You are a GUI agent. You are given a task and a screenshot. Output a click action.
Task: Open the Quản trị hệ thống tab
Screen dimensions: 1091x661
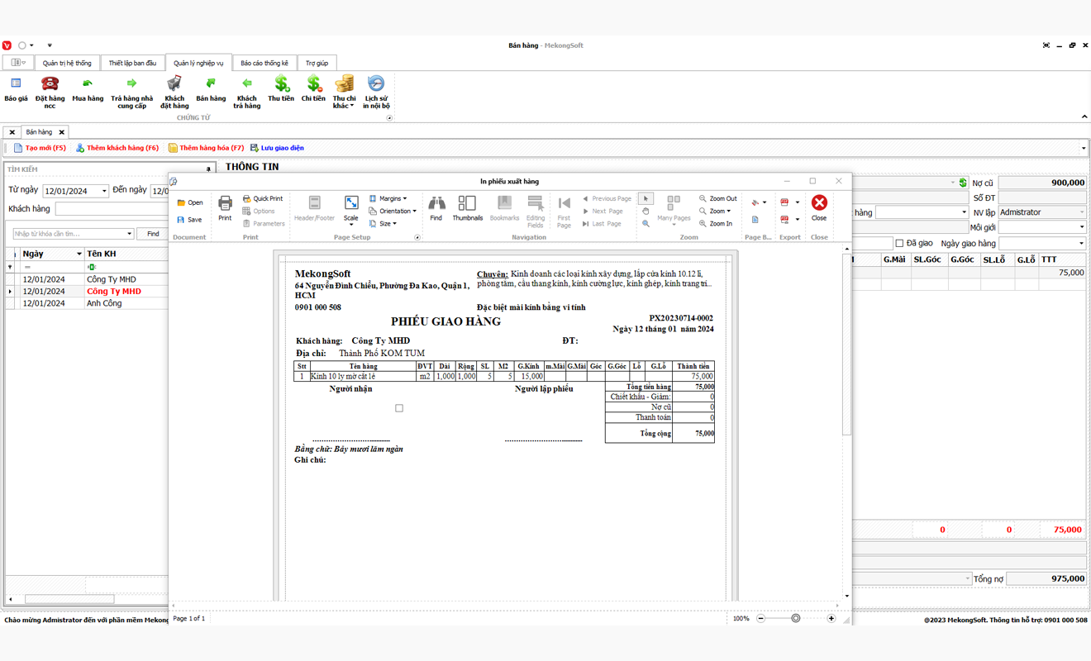pyautogui.click(x=67, y=63)
